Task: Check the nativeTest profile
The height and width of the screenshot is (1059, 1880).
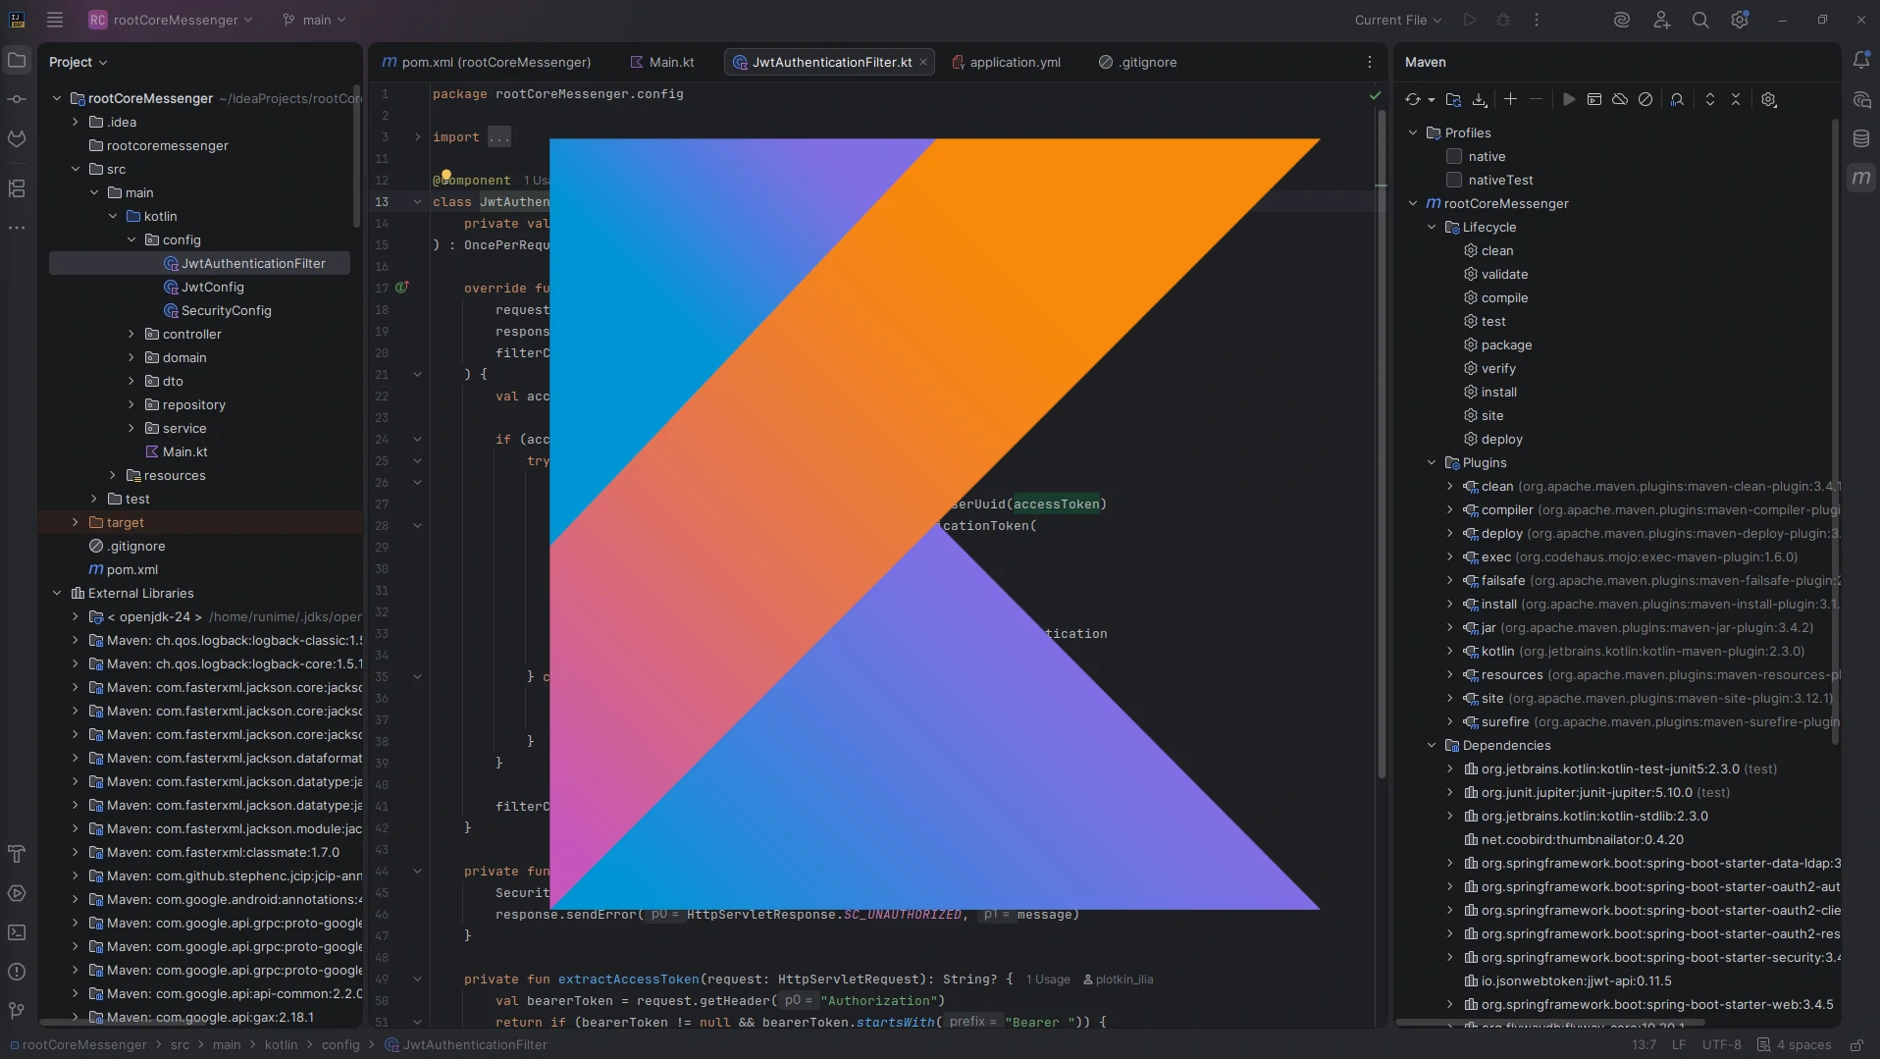Action: [x=1452, y=180]
